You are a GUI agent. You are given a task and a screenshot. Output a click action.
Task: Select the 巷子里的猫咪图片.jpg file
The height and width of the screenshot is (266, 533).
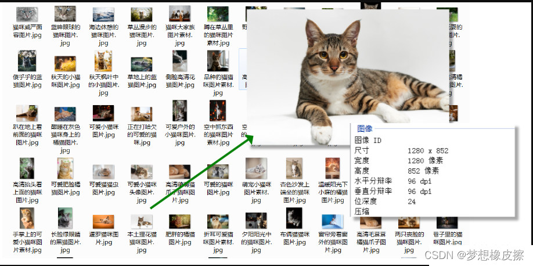(x=447, y=231)
